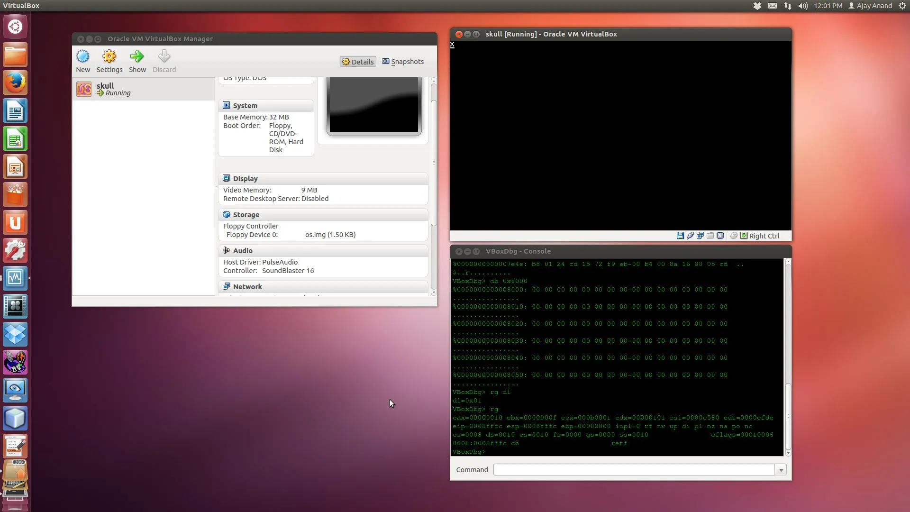Click the shared folders status icon
910x512 pixels.
point(710,236)
